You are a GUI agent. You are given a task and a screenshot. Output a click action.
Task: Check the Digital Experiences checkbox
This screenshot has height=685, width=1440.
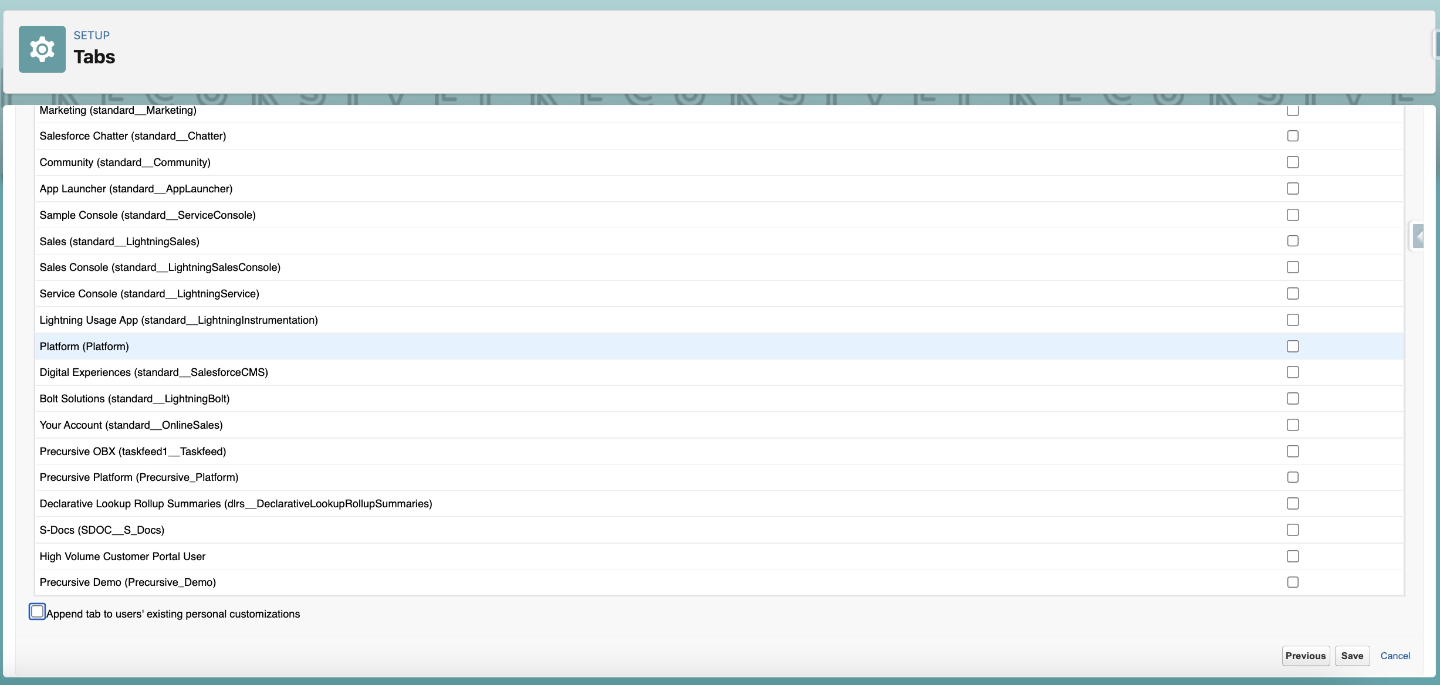pyautogui.click(x=1293, y=372)
